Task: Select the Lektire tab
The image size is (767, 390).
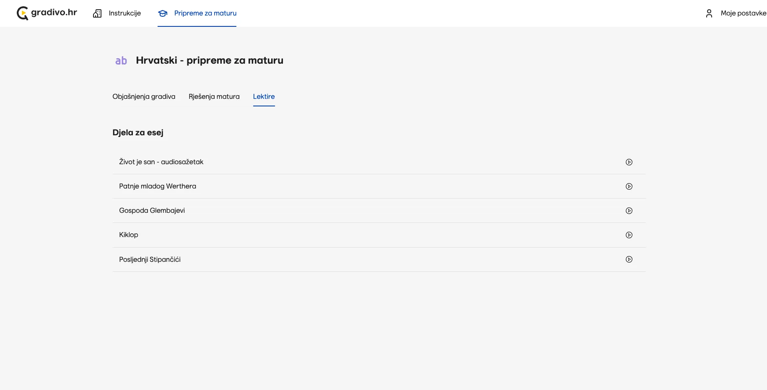Action: (x=264, y=96)
